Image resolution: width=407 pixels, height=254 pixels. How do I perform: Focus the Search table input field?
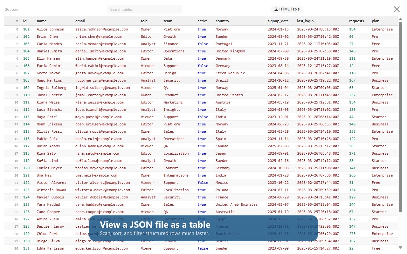145,9
